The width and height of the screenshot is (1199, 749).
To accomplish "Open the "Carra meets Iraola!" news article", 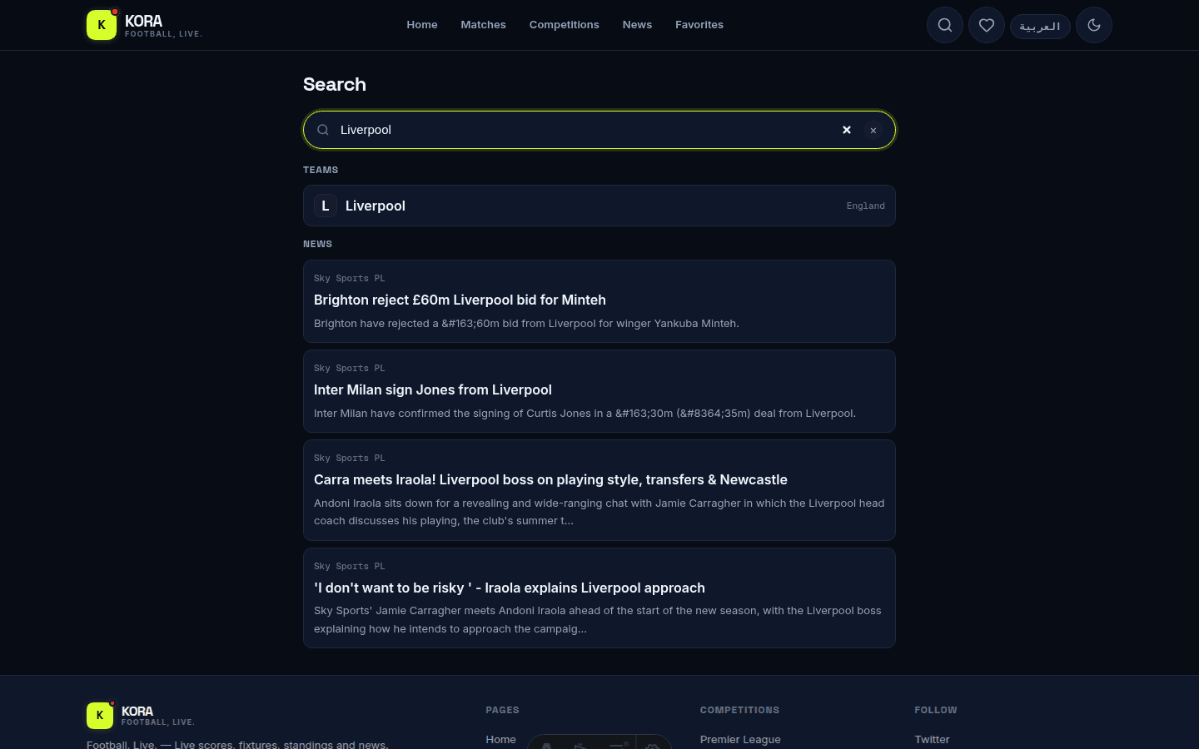I will (x=599, y=490).
